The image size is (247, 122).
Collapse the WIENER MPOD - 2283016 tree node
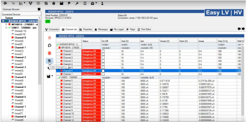[x=3, y=21]
